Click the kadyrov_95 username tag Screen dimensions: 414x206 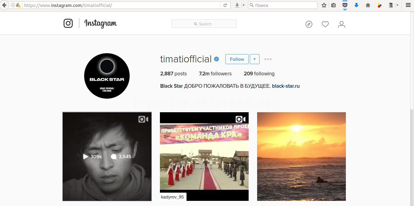[172, 197]
